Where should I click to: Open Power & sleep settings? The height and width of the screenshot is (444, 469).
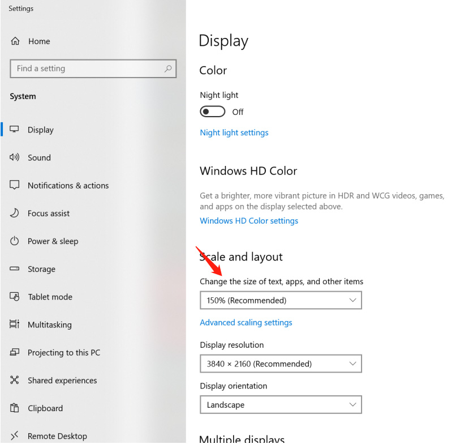pos(53,241)
